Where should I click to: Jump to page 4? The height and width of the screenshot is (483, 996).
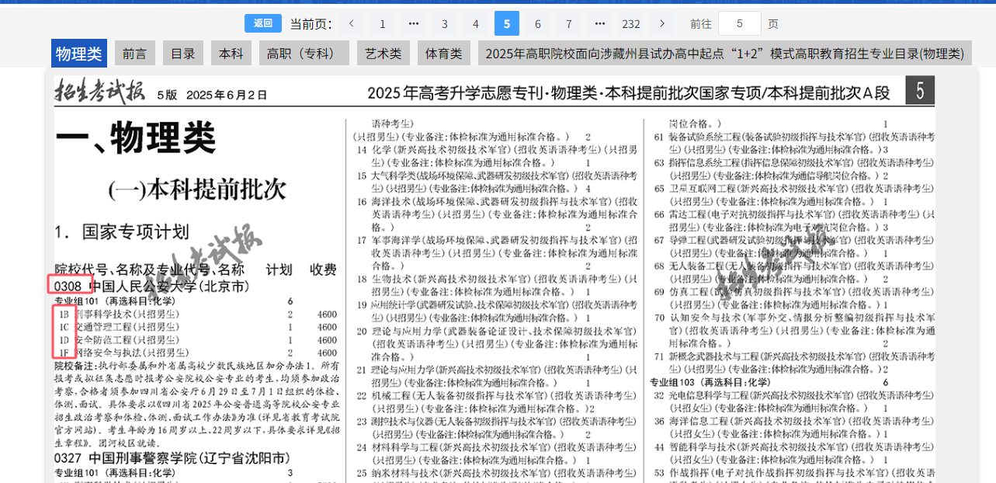(476, 23)
